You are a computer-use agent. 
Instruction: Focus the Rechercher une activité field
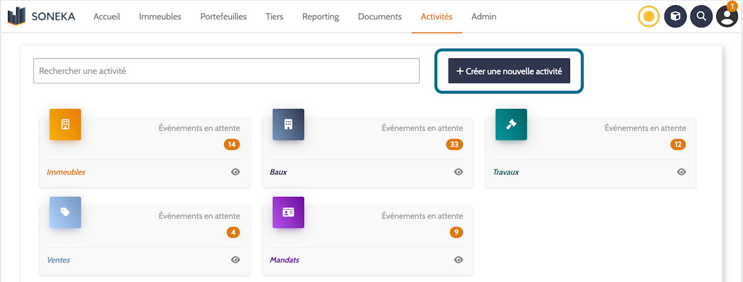(x=226, y=71)
